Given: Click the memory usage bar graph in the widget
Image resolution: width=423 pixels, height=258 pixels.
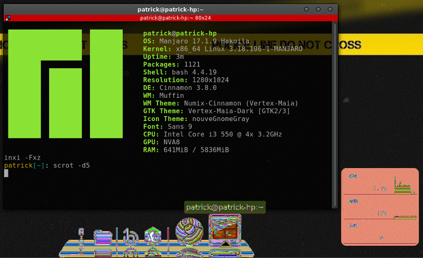Looking at the screenshot, I should (x=405, y=217).
